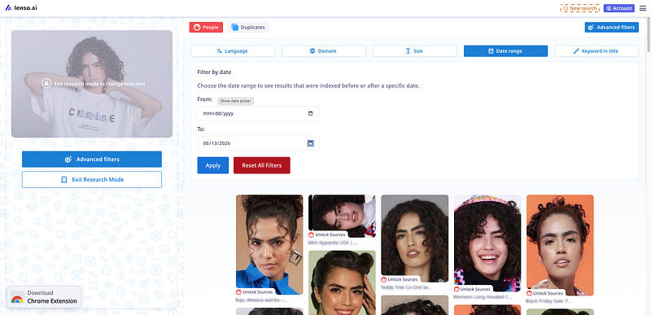The image size is (651, 315).
Task: Click the lenso.ai logo
Action: click(21, 7)
